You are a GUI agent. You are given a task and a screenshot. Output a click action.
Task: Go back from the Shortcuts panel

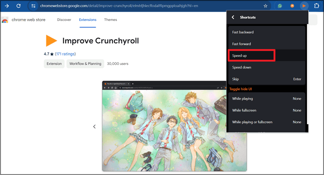click(x=233, y=17)
